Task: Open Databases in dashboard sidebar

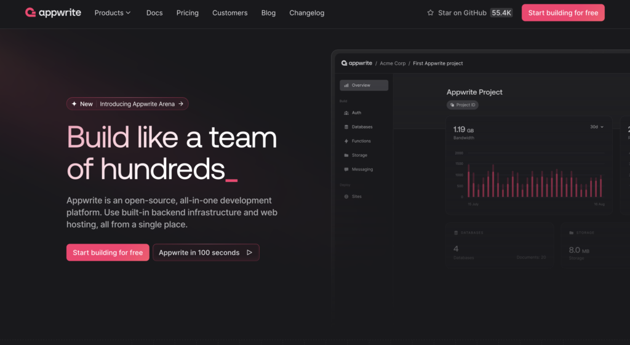Action: 362,127
